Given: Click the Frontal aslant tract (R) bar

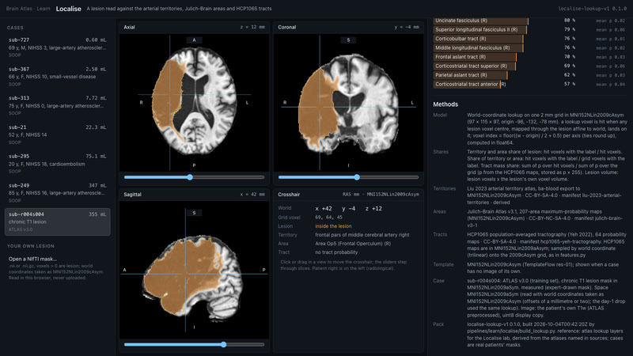Looking at the screenshot, I should pos(476,57).
